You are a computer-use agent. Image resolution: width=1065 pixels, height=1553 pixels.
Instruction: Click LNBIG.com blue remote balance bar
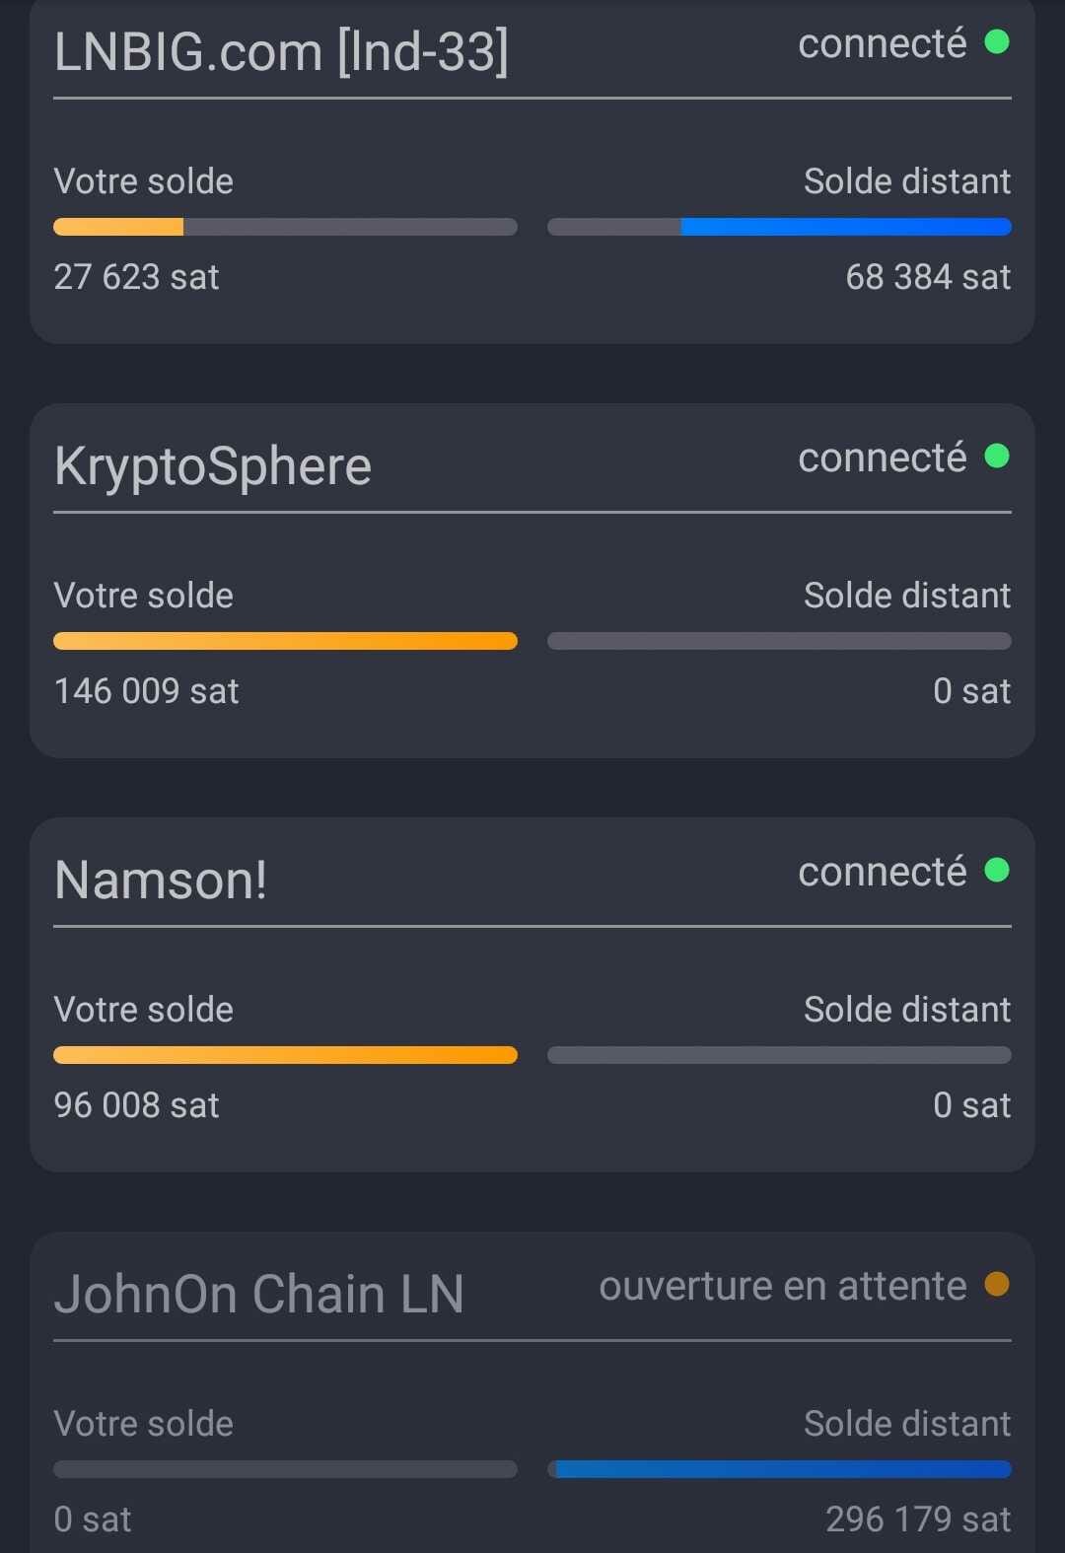pyautogui.click(x=846, y=227)
